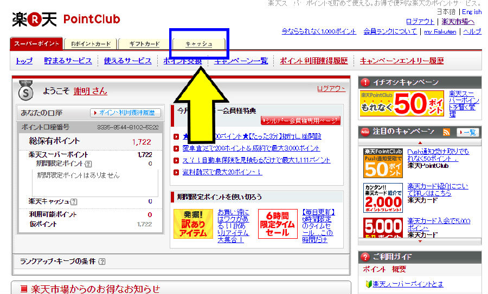Click 一覧 button in 注目のキャンペーン
Screen dimensions: 488x294
tap(468, 132)
